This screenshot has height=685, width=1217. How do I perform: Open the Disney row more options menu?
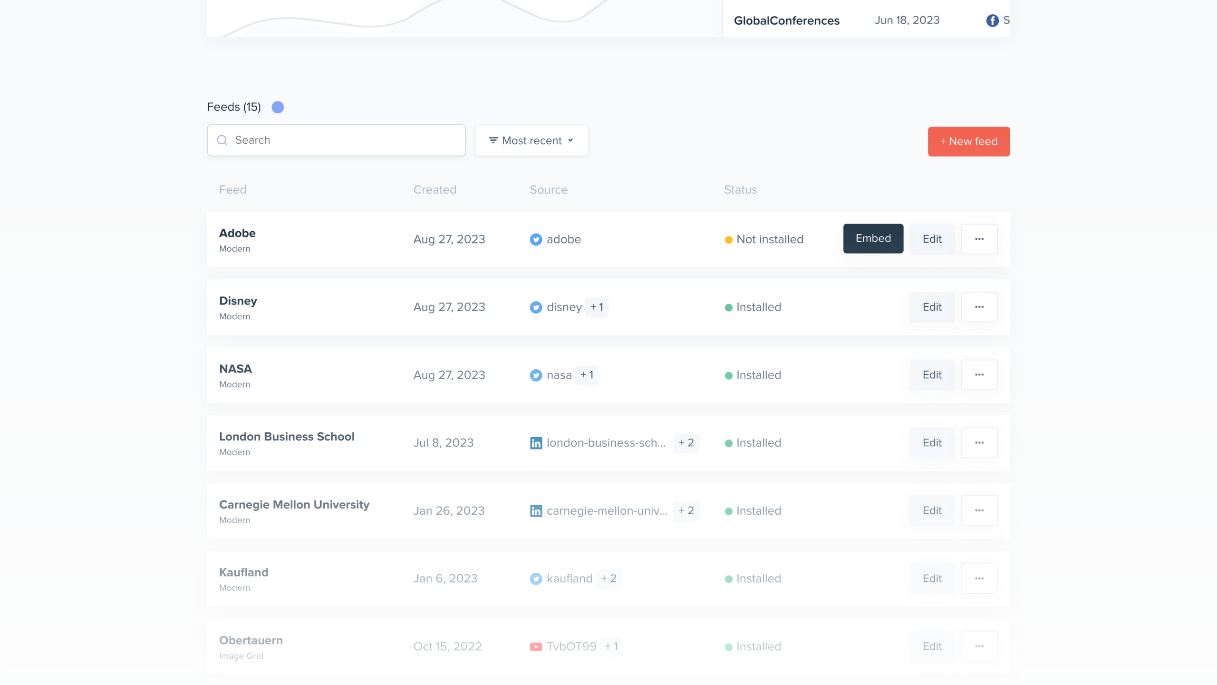pos(979,307)
